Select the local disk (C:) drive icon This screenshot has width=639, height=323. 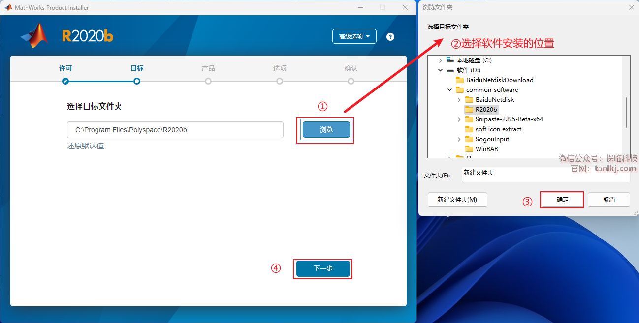[450, 60]
